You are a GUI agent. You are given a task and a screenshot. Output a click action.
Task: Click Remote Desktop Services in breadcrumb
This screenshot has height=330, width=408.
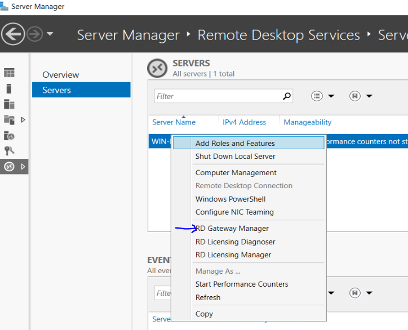(x=279, y=35)
